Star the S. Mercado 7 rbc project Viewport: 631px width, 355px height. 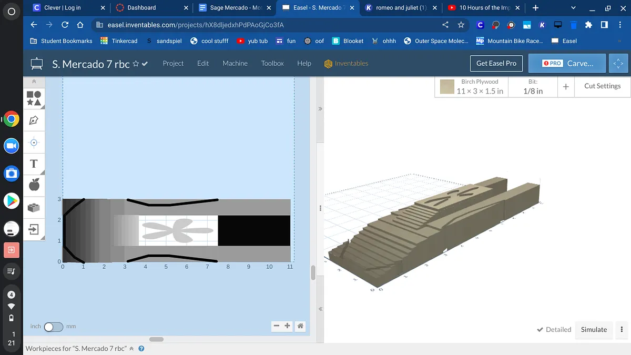coord(136,64)
